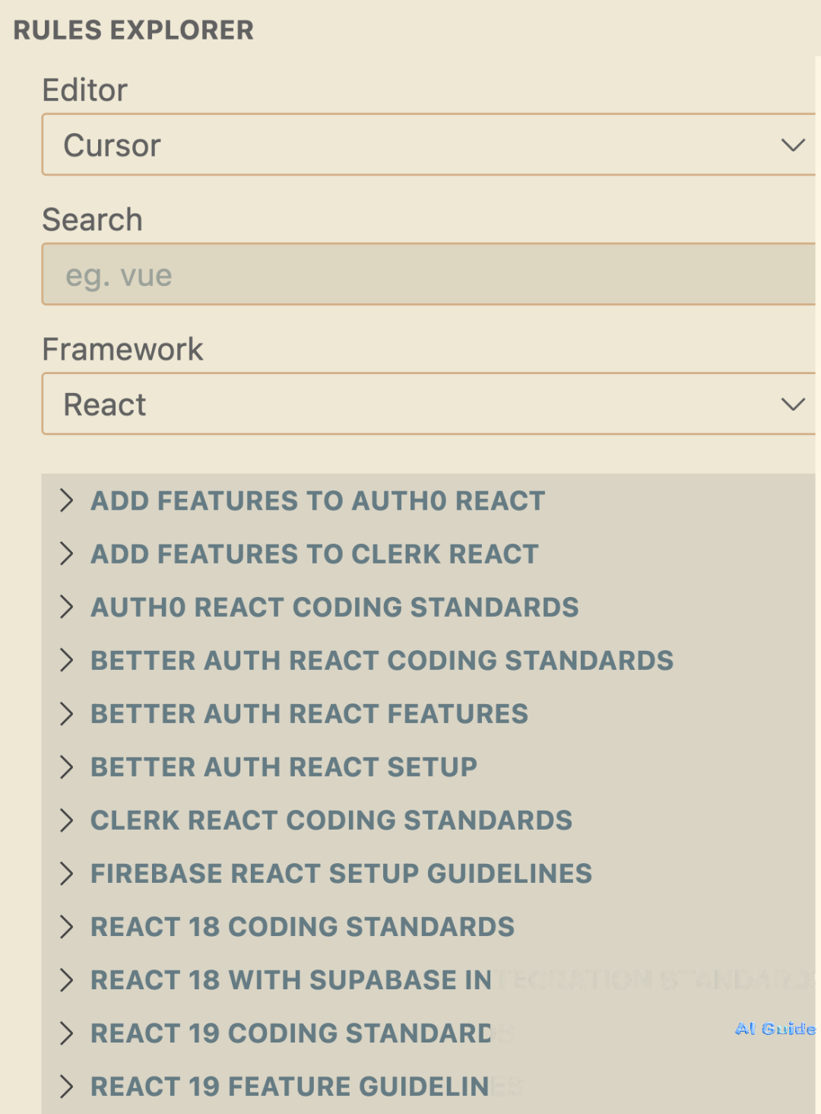Expand chevron beside React 19 Coding Standards
821x1114 pixels.
[x=67, y=1033]
